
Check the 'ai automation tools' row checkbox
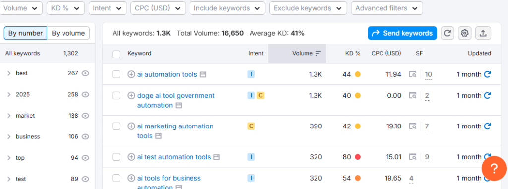(116, 74)
